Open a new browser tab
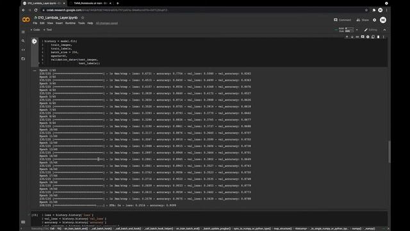Viewport: 410px width, 231px height. [118, 3]
